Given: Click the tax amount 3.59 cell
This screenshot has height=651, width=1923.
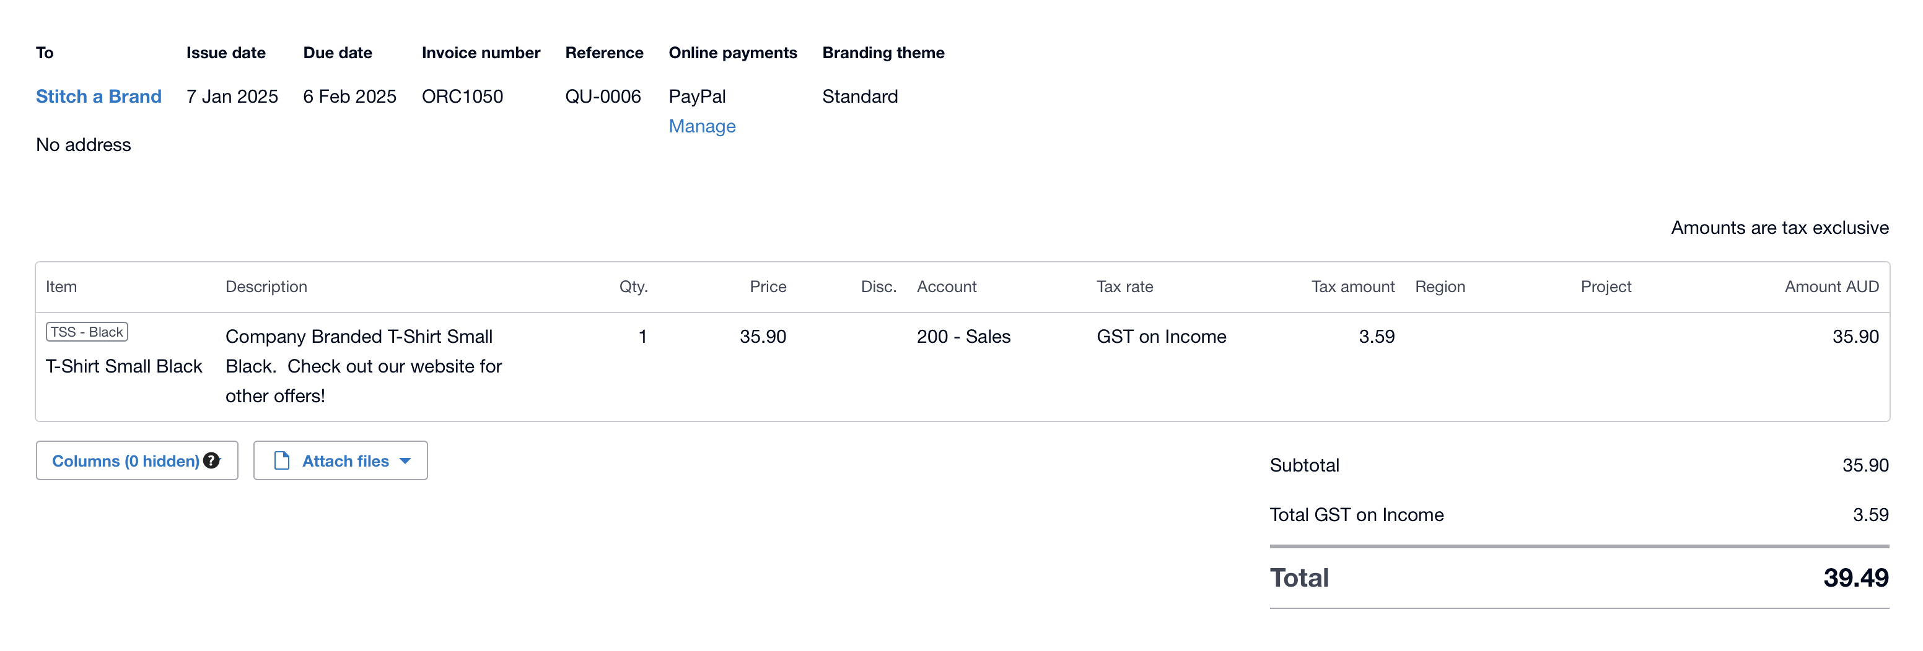Looking at the screenshot, I should coord(1376,336).
